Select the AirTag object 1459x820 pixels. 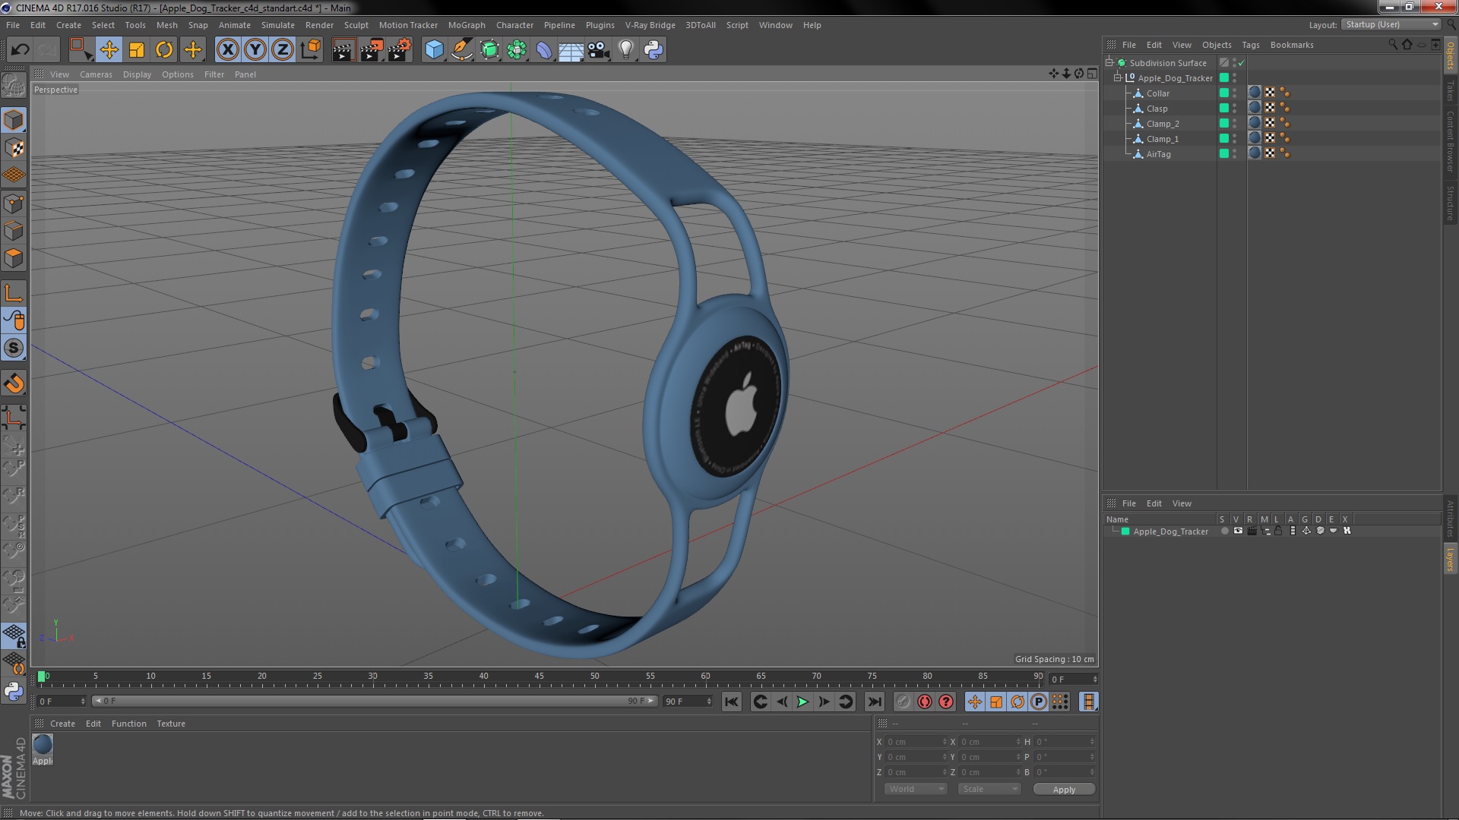click(1158, 154)
